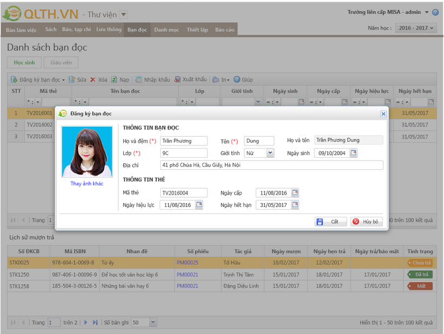The image size is (444, 334).
Task: Click the Xóa delete icon in toolbar
Action: pyautogui.click(x=92, y=79)
